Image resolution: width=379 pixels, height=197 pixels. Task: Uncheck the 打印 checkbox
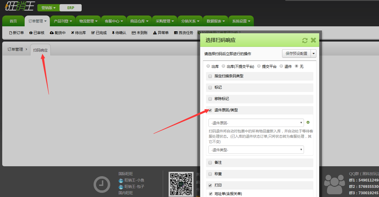(210, 185)
